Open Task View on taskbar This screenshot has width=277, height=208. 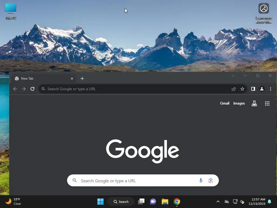pyautogui.click(x=141, y=201)
